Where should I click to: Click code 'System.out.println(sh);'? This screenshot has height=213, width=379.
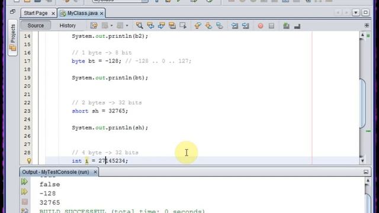(x=110, y=128)
